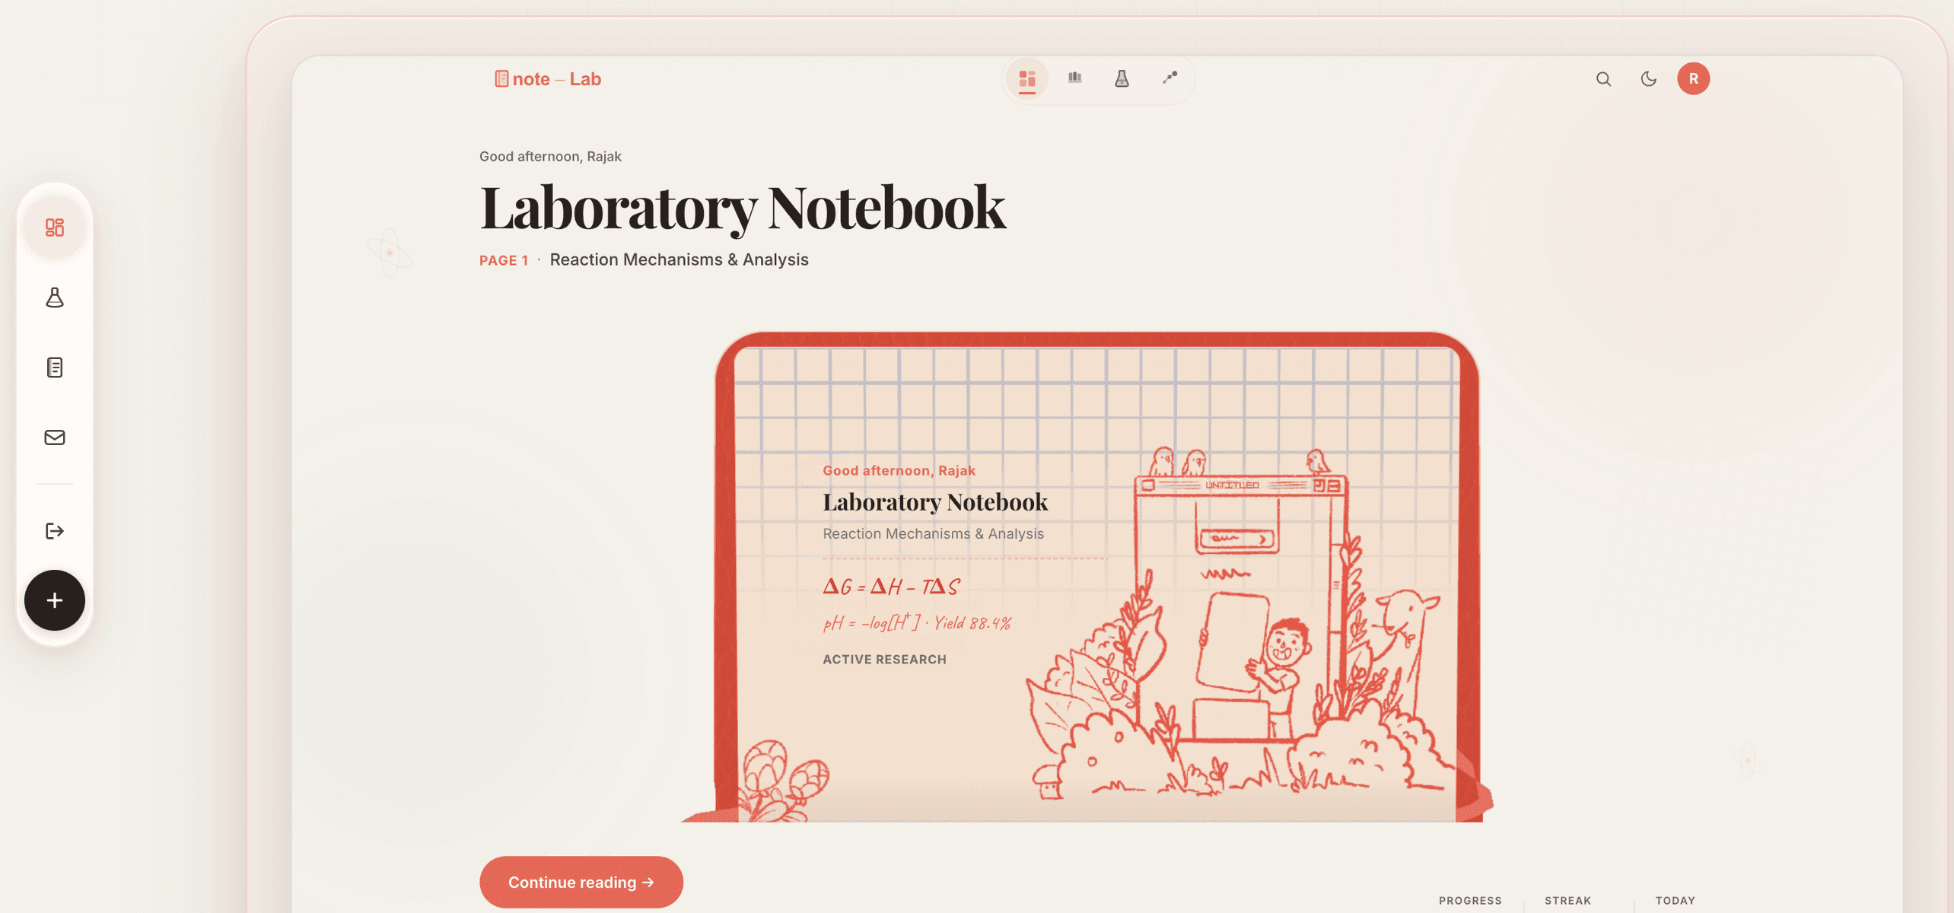1954x913 pixels.
Task: Click the 'Reaction Mechanisms & Analysis' subtitle below the main heading
Action: tap(679, 259)
